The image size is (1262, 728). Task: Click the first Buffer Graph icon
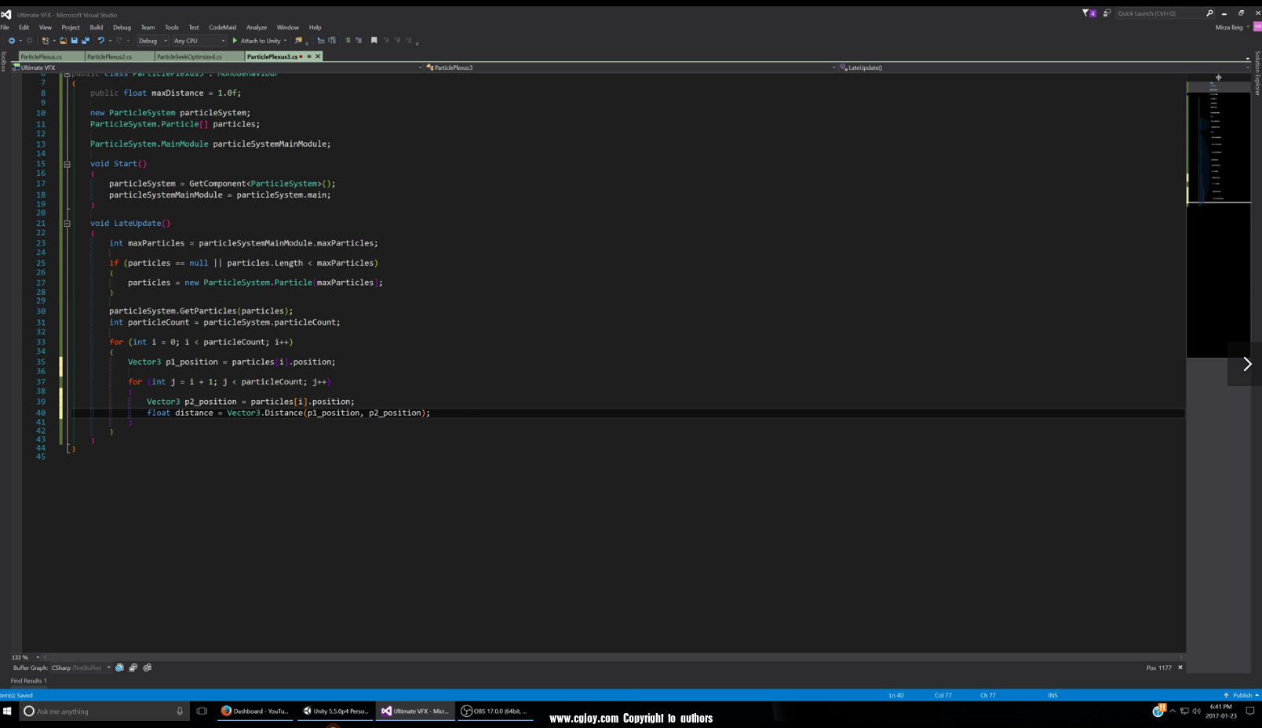click(x=119, y=668)
